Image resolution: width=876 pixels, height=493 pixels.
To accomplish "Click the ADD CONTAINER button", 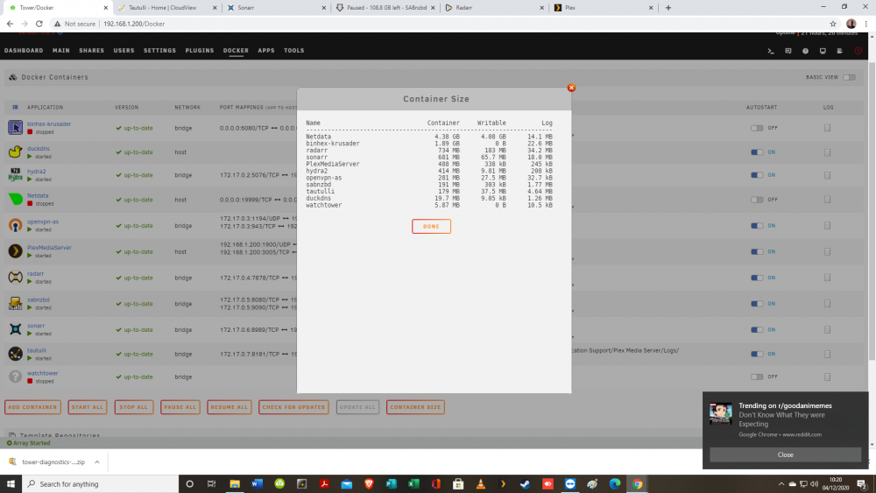I will (32, 407).
